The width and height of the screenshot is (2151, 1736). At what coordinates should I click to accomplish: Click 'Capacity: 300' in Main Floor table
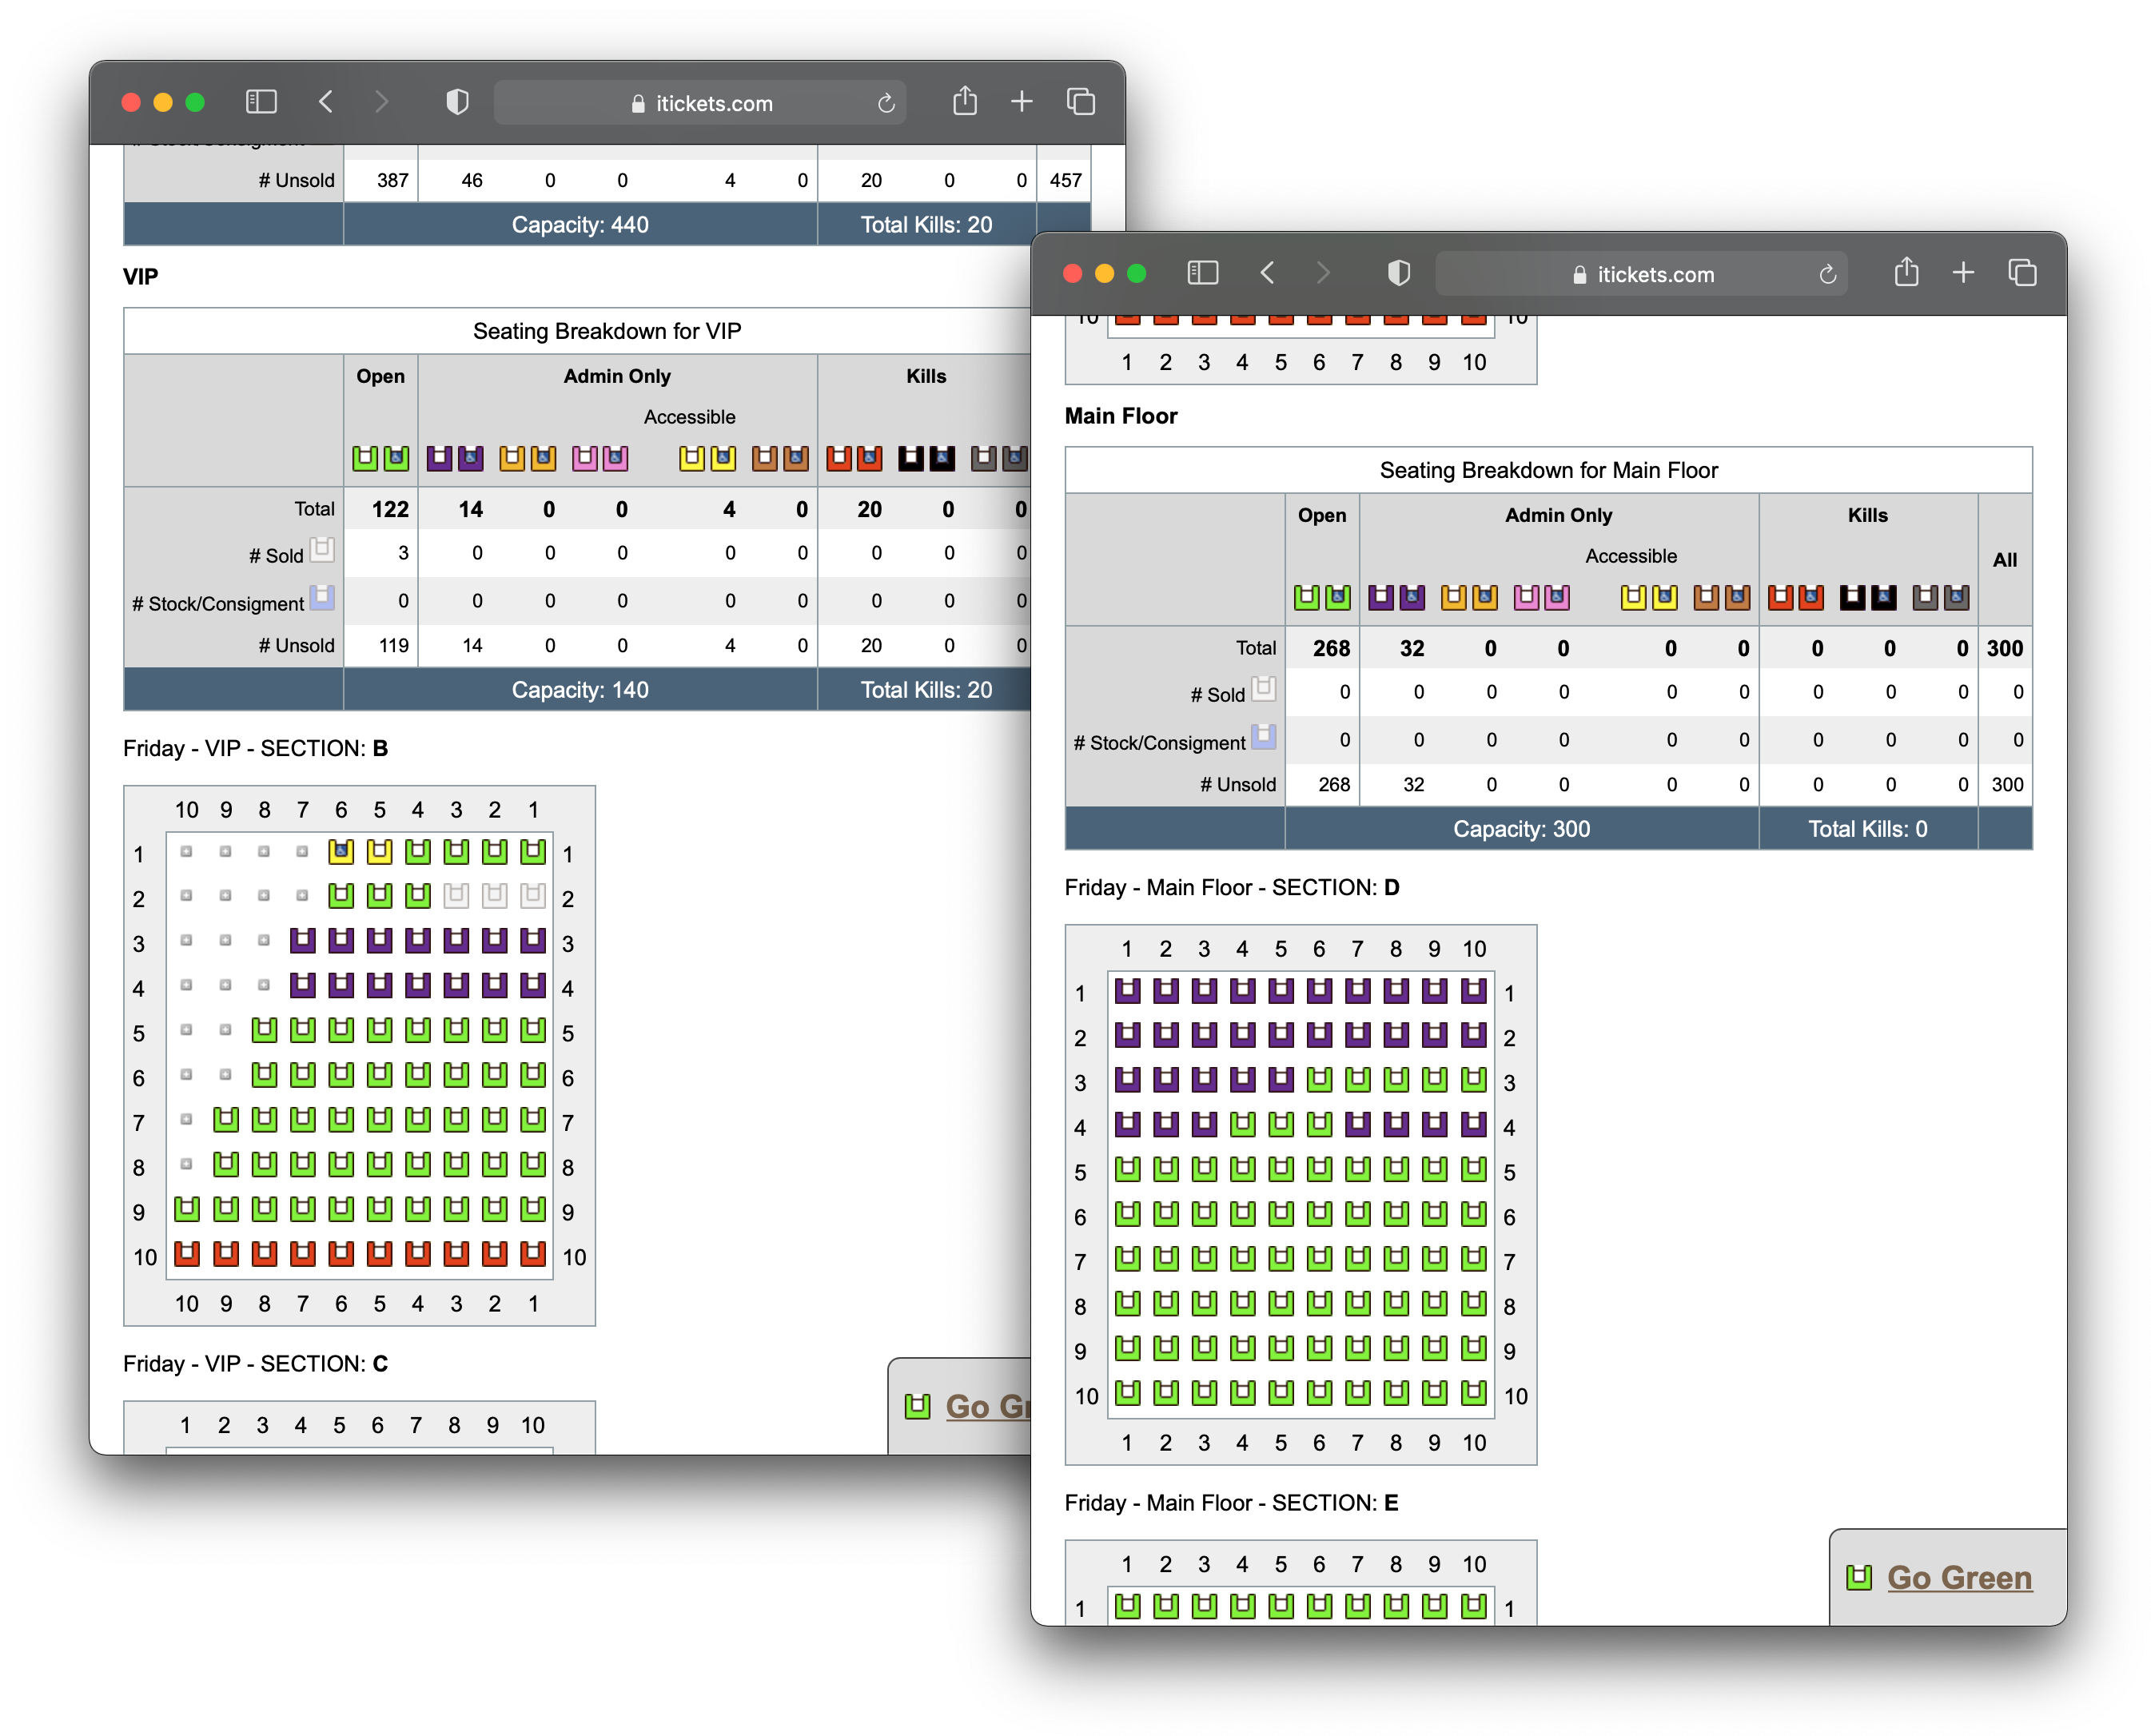(1520, 829)
